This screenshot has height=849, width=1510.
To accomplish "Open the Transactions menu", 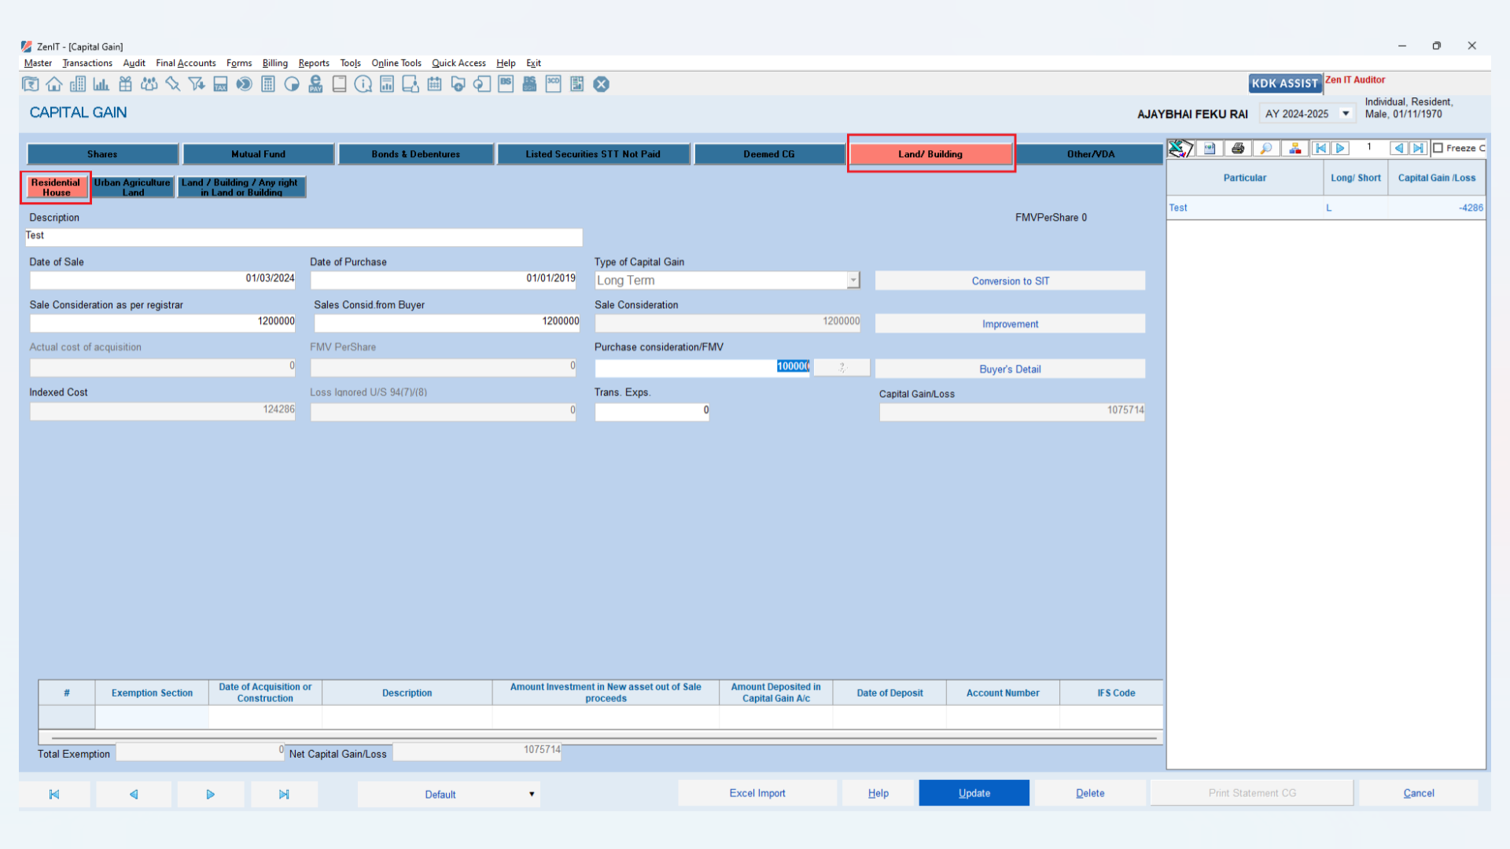I will click(87, 63).
